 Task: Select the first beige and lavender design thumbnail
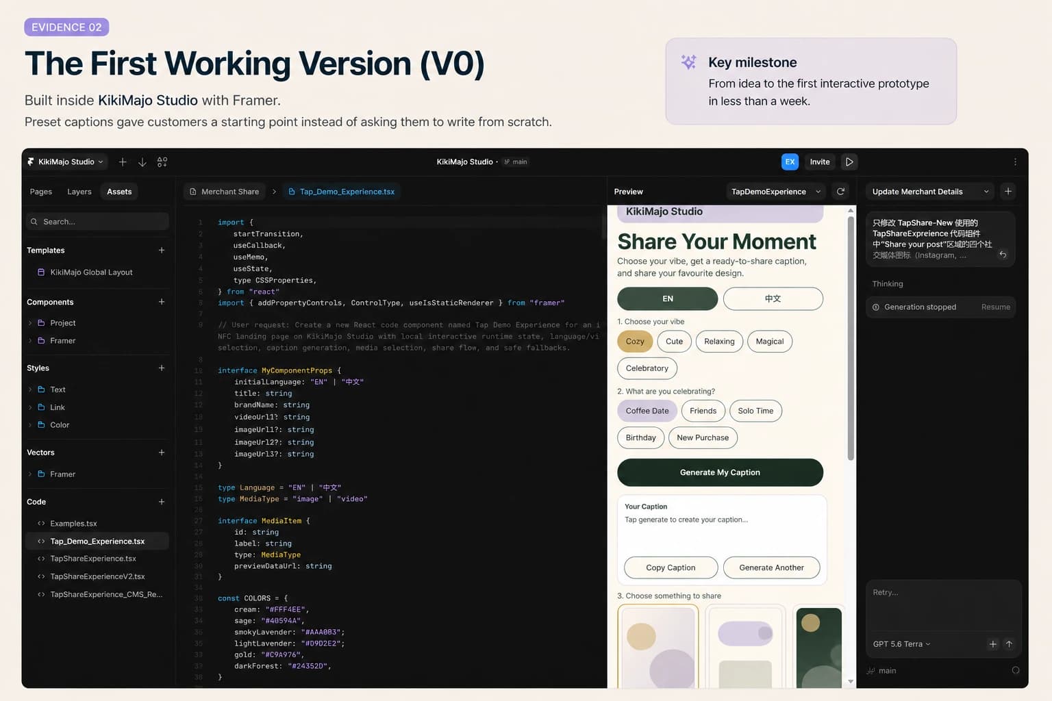658,647
